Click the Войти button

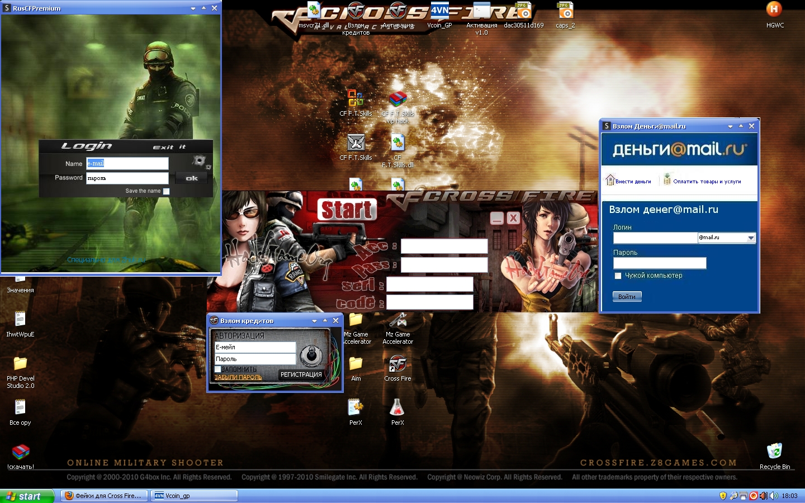coord(627,297)
